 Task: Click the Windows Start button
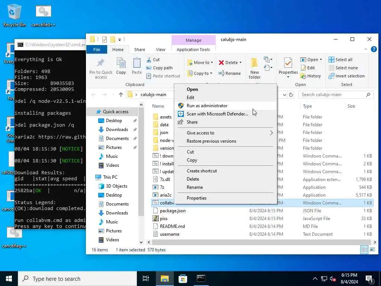[9, 279]
